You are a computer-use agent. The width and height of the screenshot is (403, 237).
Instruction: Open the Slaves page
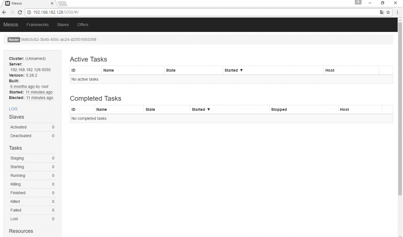click(63, 25)
